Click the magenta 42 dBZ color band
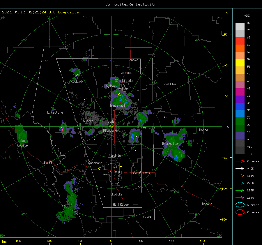The height and width of the screenshot is (245, 262). pos(240,92)
